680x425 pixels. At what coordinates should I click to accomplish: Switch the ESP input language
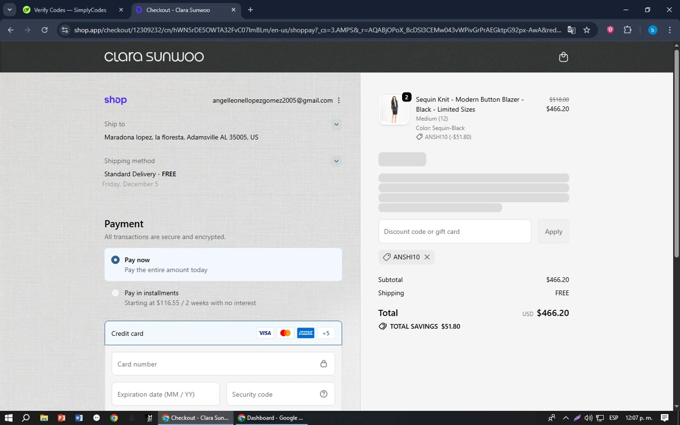click(614, 418)
